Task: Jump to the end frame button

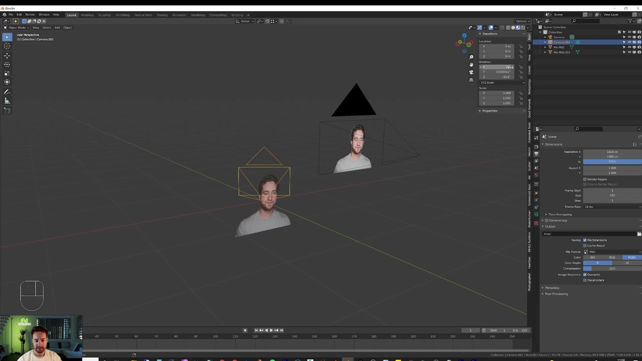Action: pyautogui.click(x=282, y=331)
